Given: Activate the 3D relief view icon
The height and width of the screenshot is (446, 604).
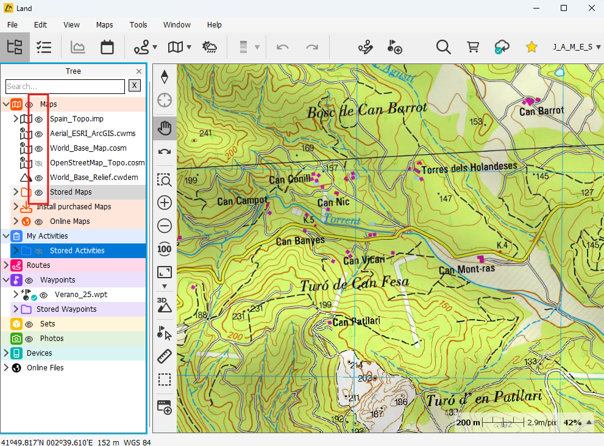Looking at the screenshot, I should (165, 304).
